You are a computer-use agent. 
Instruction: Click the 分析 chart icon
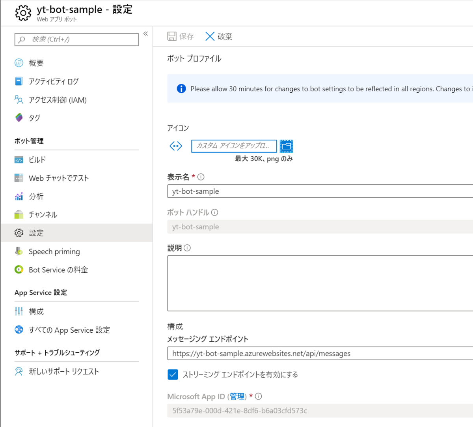19,196
